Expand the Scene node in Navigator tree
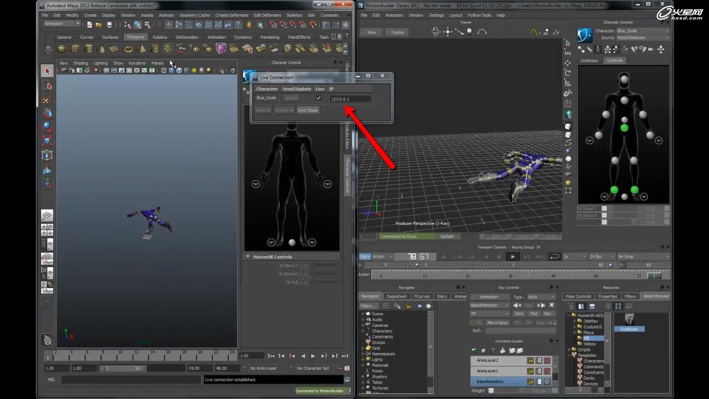Viewport: 709px width, 399px height. click(363, 314)
